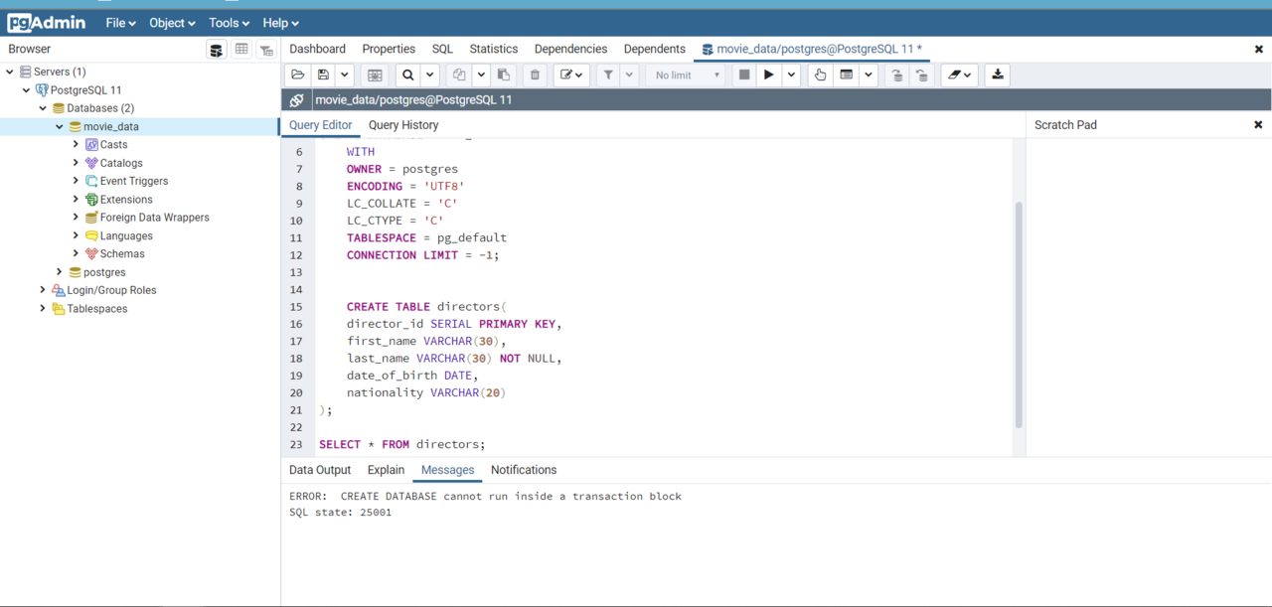Click the View Data grid icon in Browser
The height and width of the screenshot is (607, 1272).
(x=241, y=50)
